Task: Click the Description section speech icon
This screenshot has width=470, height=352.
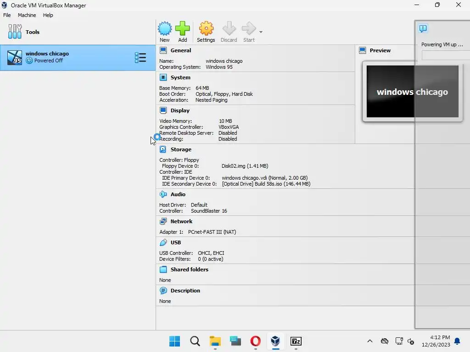Action: 163,290
